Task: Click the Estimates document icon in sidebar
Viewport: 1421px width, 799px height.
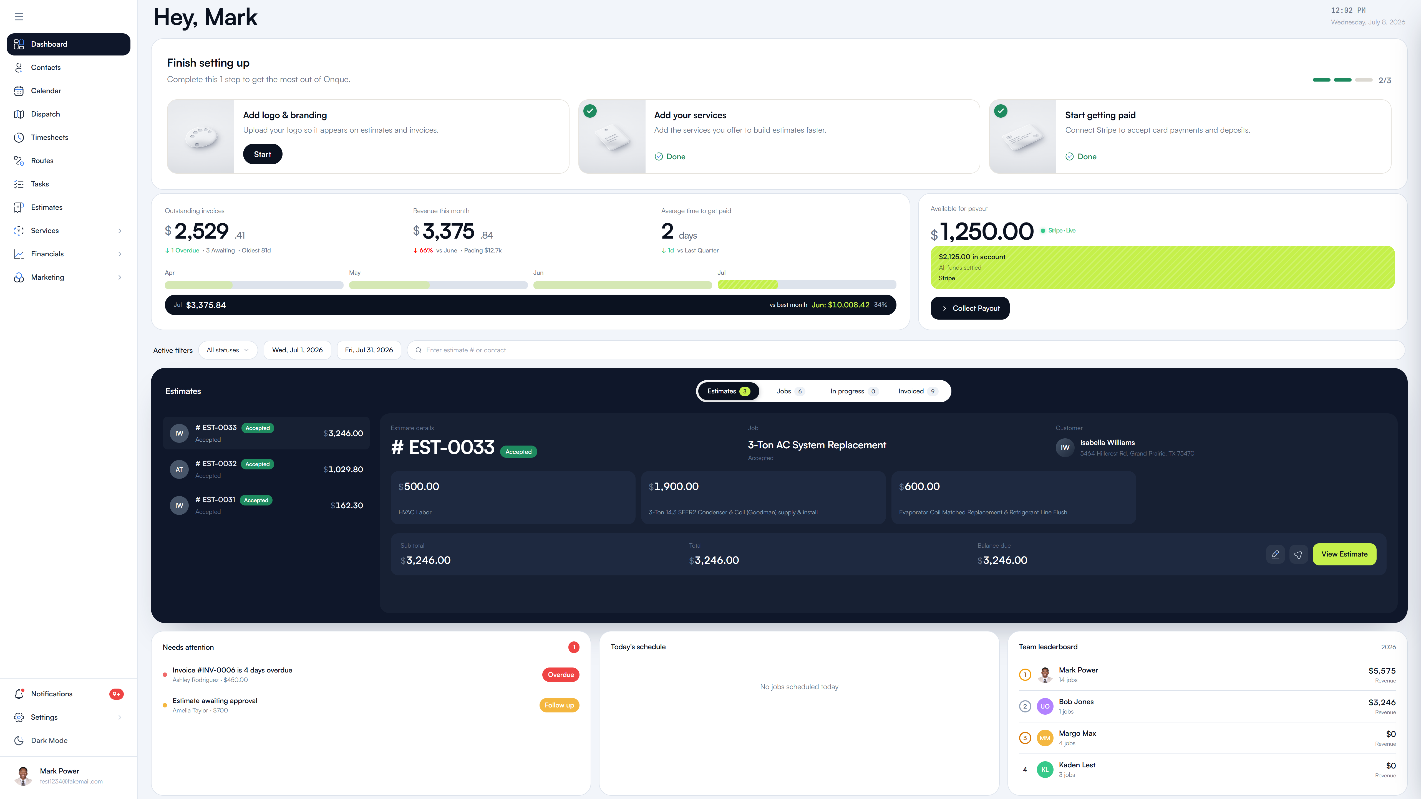Action: 19,207
